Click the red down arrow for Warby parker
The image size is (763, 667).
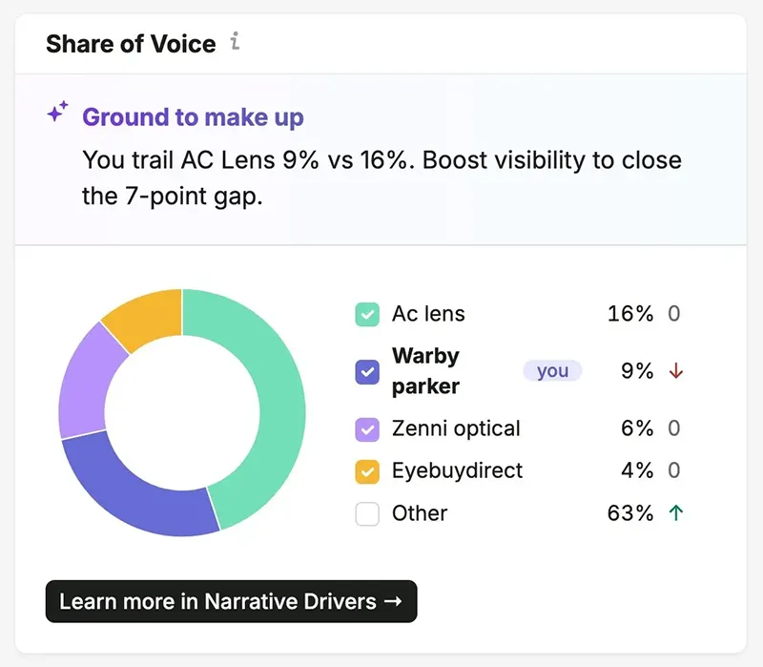676,371
